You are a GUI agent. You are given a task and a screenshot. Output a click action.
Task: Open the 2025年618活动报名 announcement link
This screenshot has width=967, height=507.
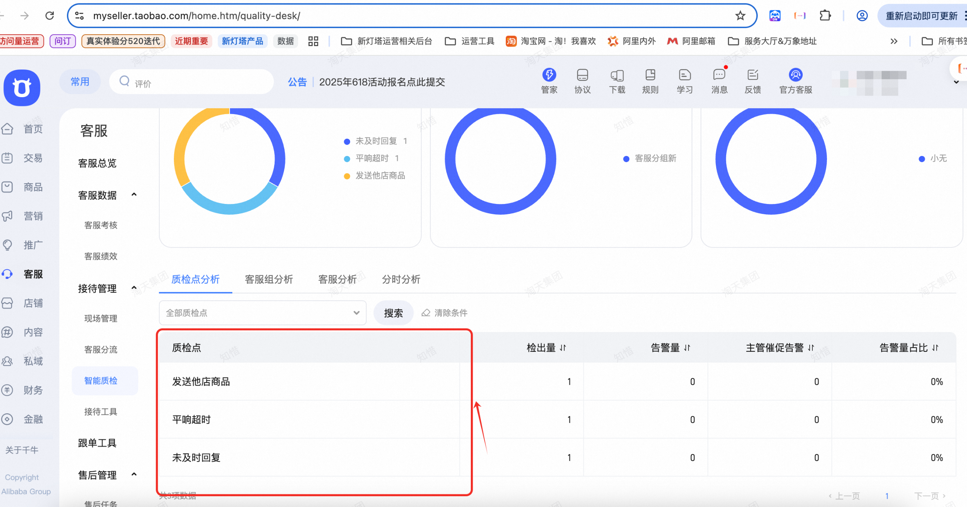pyautogui.click(x=382, y=82)
